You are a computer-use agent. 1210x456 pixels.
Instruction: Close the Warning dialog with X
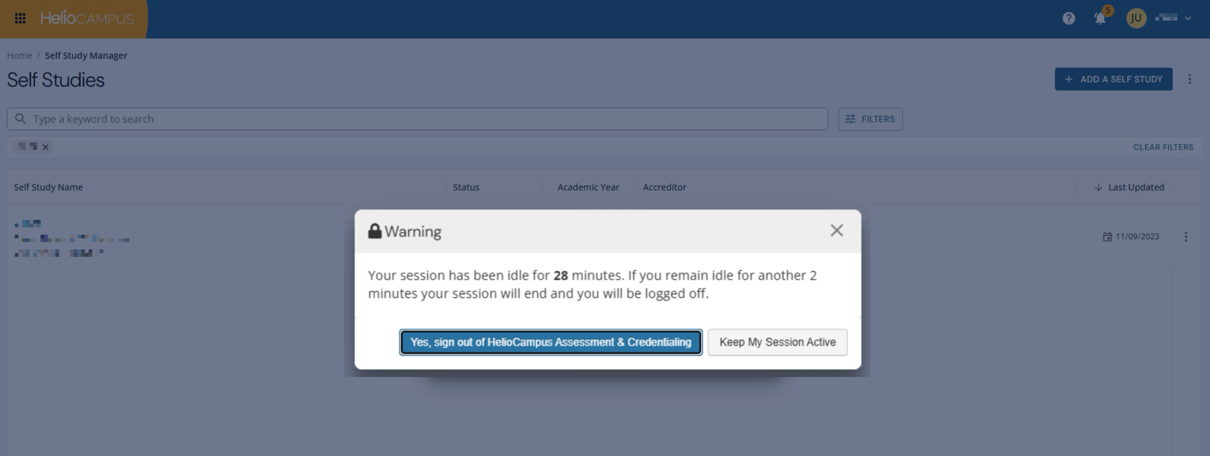click(836, 231)
